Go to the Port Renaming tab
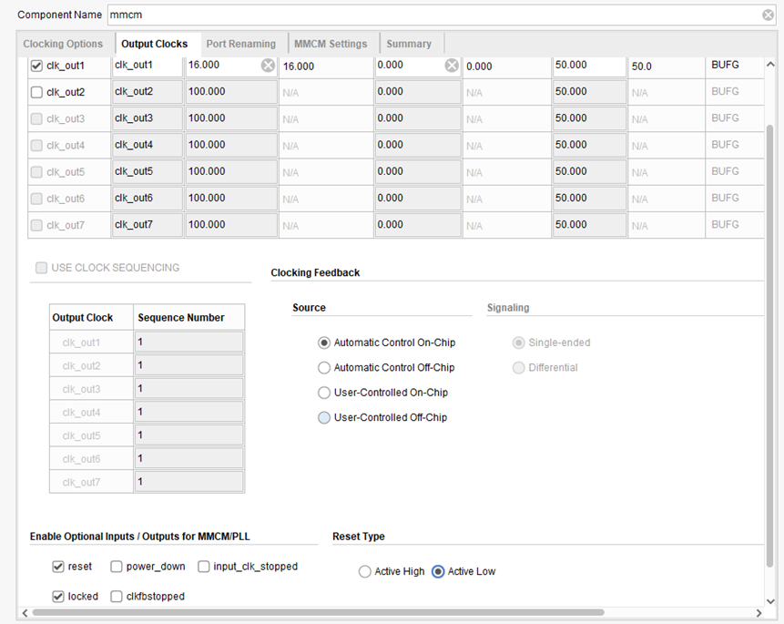 pos(240,44)
